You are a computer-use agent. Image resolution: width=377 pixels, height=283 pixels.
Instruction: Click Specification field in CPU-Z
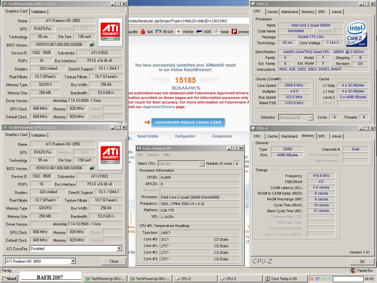coord(323,52)
